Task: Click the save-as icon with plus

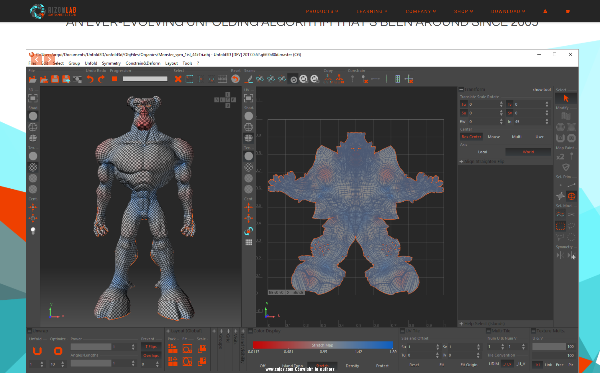Action: point(66,79)
